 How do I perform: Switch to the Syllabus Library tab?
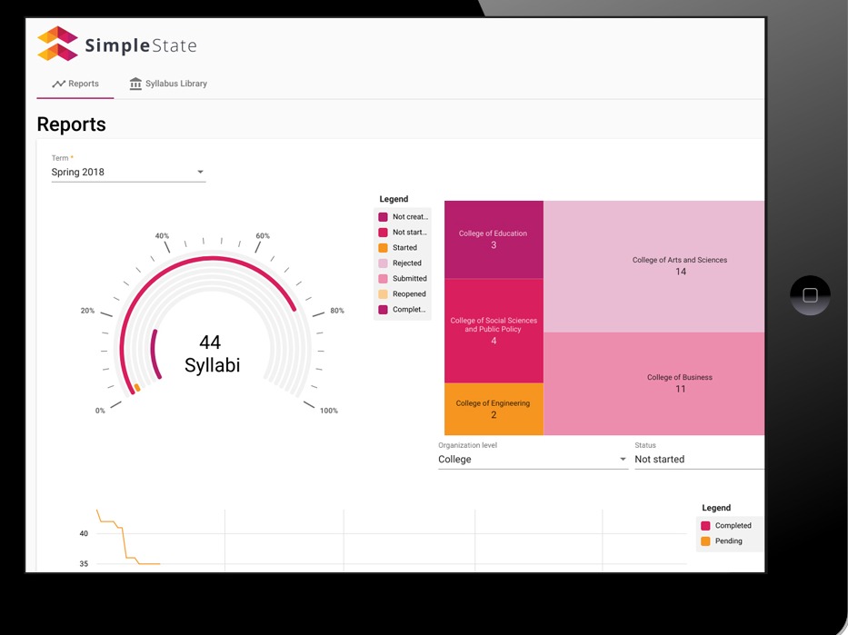click(x=168, y=84)
